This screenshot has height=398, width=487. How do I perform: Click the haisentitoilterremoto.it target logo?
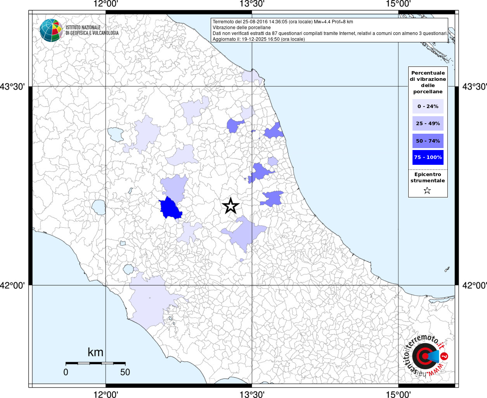425,356
